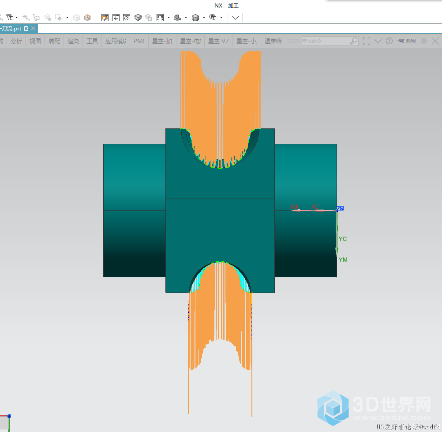Image resolution: width=442 pixels, height=432 pixels.
Task: Open the 渲染 ribbon tab
Action: coord(73,41)
